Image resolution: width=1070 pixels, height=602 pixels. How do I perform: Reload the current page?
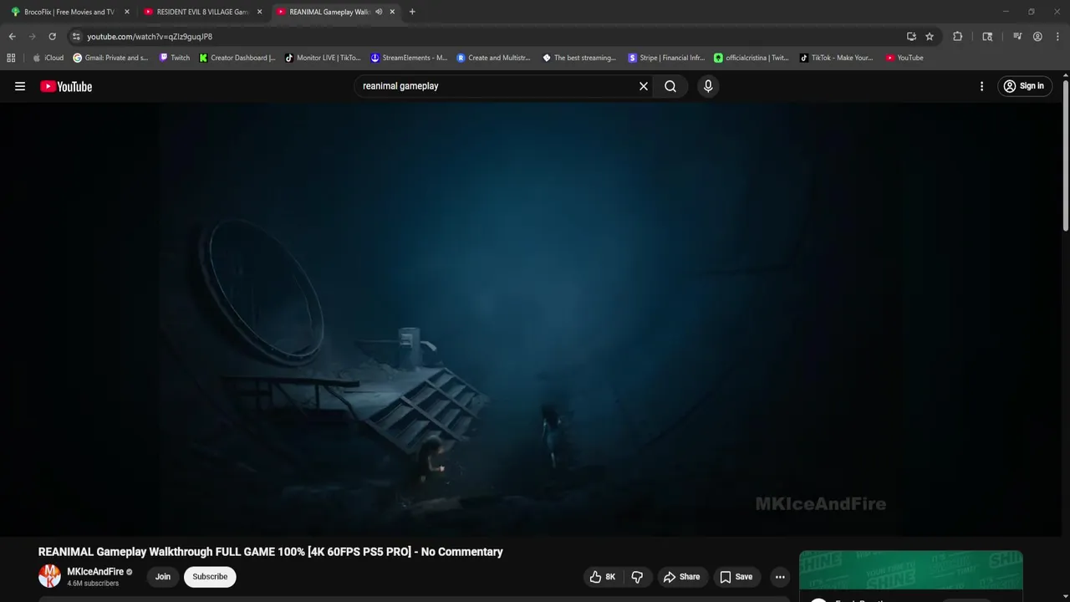click(52, 37)
